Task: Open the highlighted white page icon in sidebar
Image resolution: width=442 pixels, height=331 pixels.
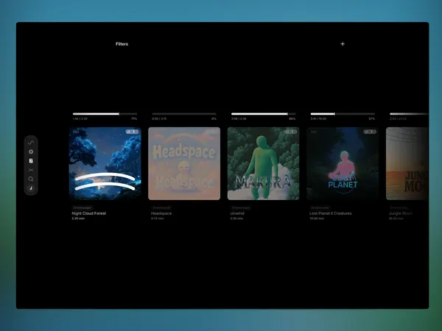Action: pos(31,161)
